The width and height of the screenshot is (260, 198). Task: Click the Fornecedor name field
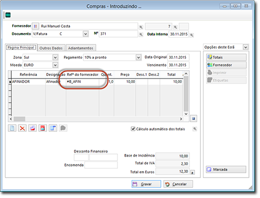pos(89,26)
